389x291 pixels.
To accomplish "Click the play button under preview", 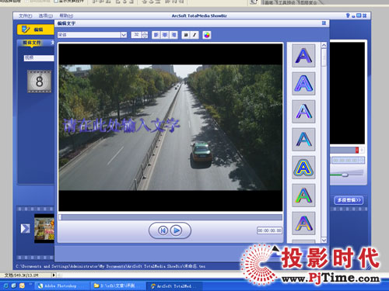I will (x=177, y=230).
